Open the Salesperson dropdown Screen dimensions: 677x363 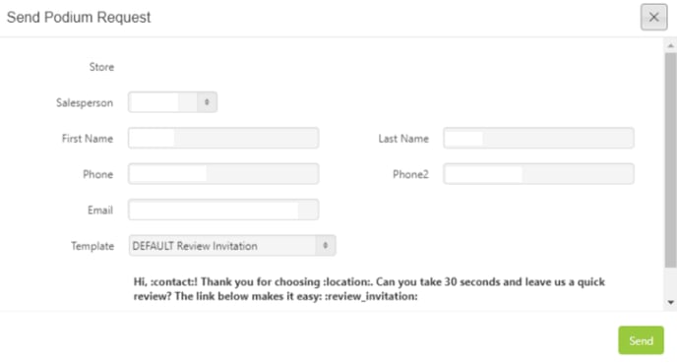(x=173, y=102)
